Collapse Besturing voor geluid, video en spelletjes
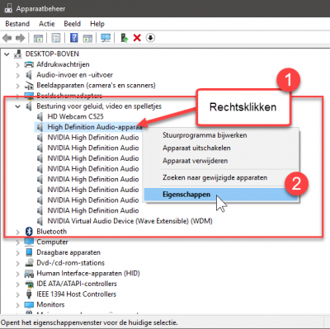The height and width of the screenshot is (329, 330). pyautogui.click(x=18, y=106)
